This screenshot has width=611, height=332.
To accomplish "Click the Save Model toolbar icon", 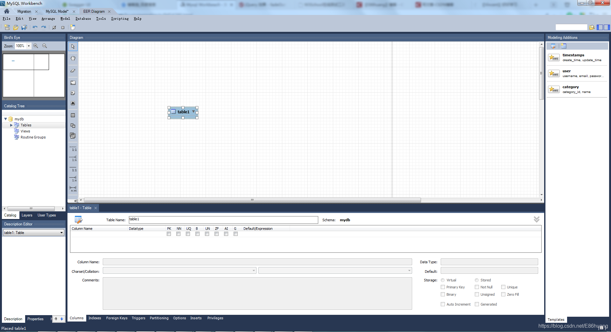I will point(24,27).
